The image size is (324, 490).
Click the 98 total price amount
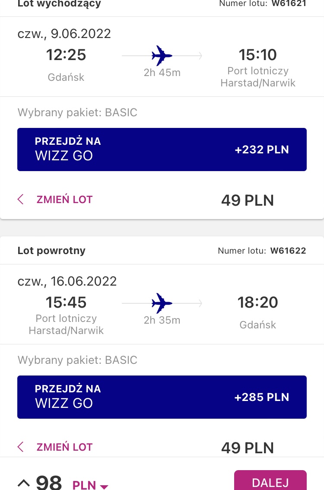click(49, 483)
